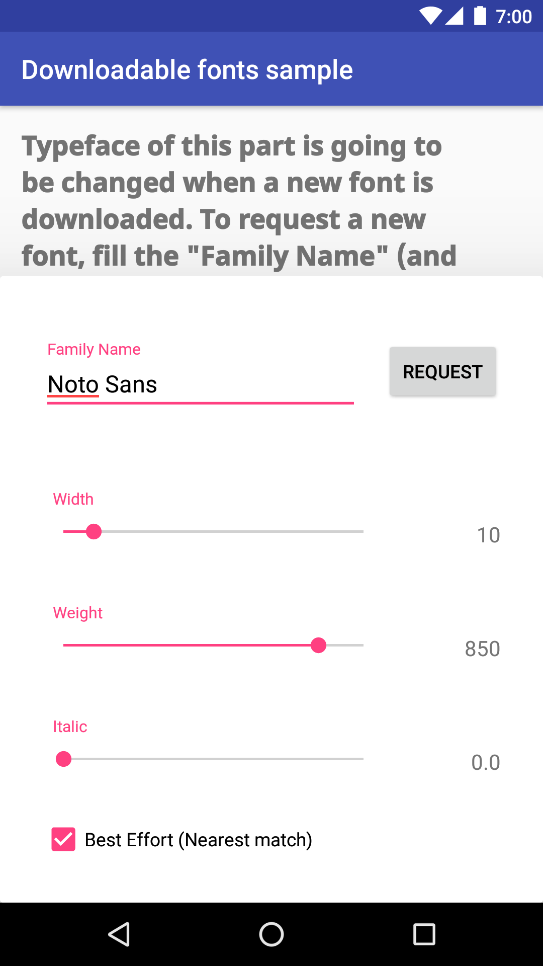Tap the Weight value 850

[x=482, y=649]
